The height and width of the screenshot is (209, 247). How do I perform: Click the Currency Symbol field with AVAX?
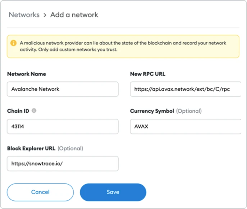[186, 126]
